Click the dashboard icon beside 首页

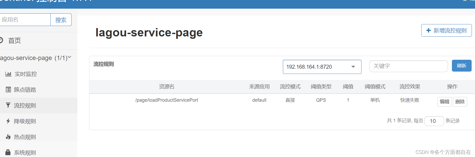click(1, 40)
